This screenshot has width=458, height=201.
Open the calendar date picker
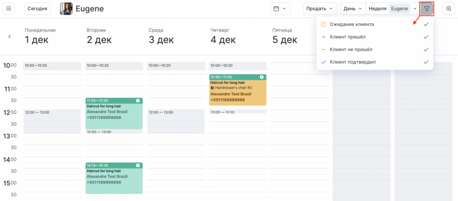pyautogui.click(x=280, y=8)
